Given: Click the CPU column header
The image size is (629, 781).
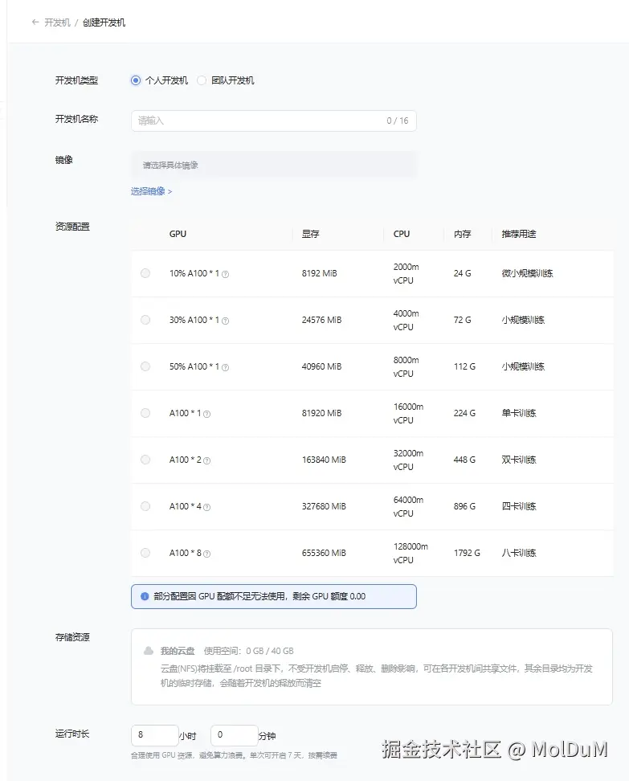Looking at the screenshot, I should pyautogui.click(x=402, y=234).
